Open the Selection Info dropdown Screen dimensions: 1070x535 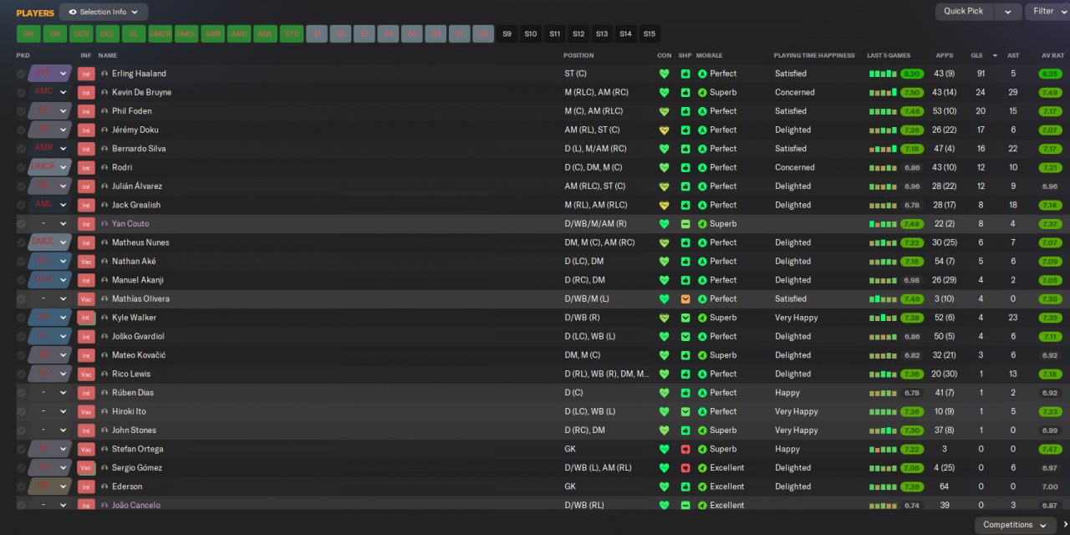[104, 12]
